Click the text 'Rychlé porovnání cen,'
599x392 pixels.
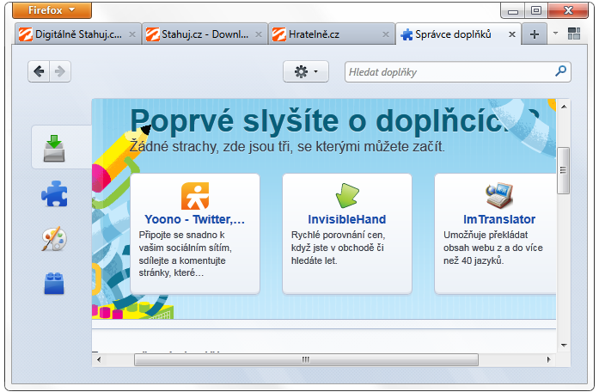(338, 235)
